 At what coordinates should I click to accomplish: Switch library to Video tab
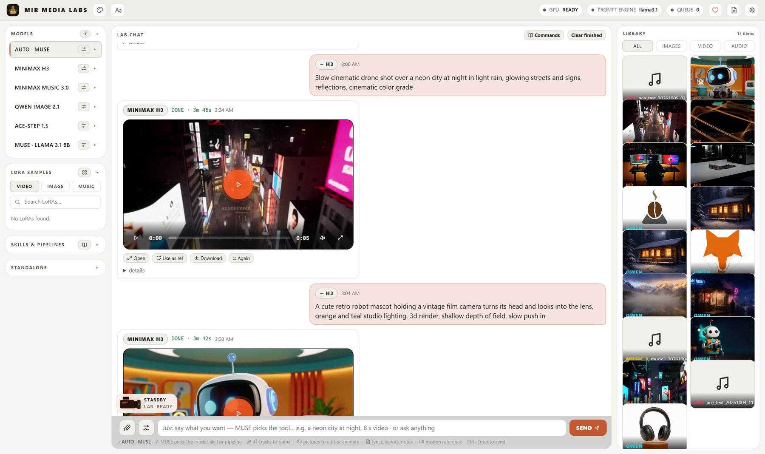tap(705, 46)
